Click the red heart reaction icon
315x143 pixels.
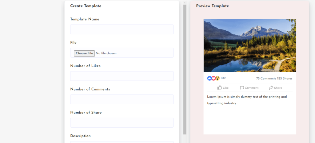(213, 78)
